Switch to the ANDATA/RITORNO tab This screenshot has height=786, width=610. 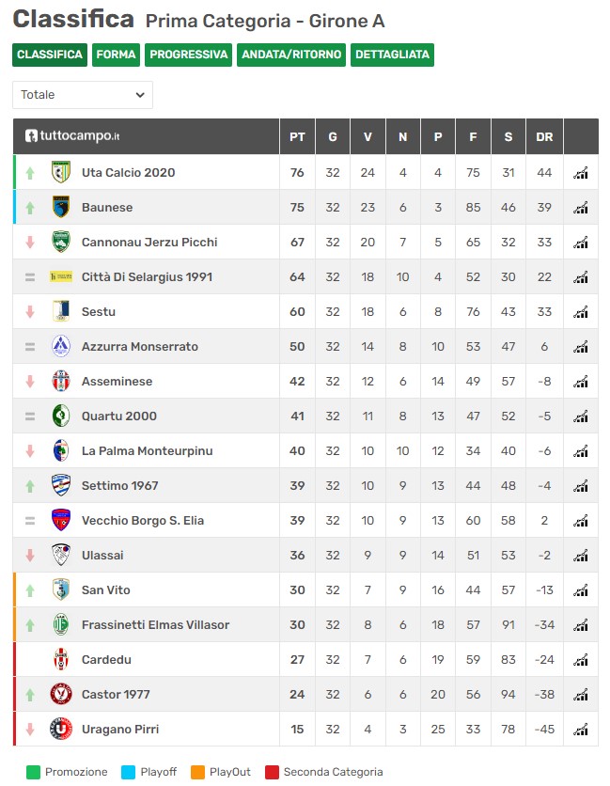tap(291, 55)
